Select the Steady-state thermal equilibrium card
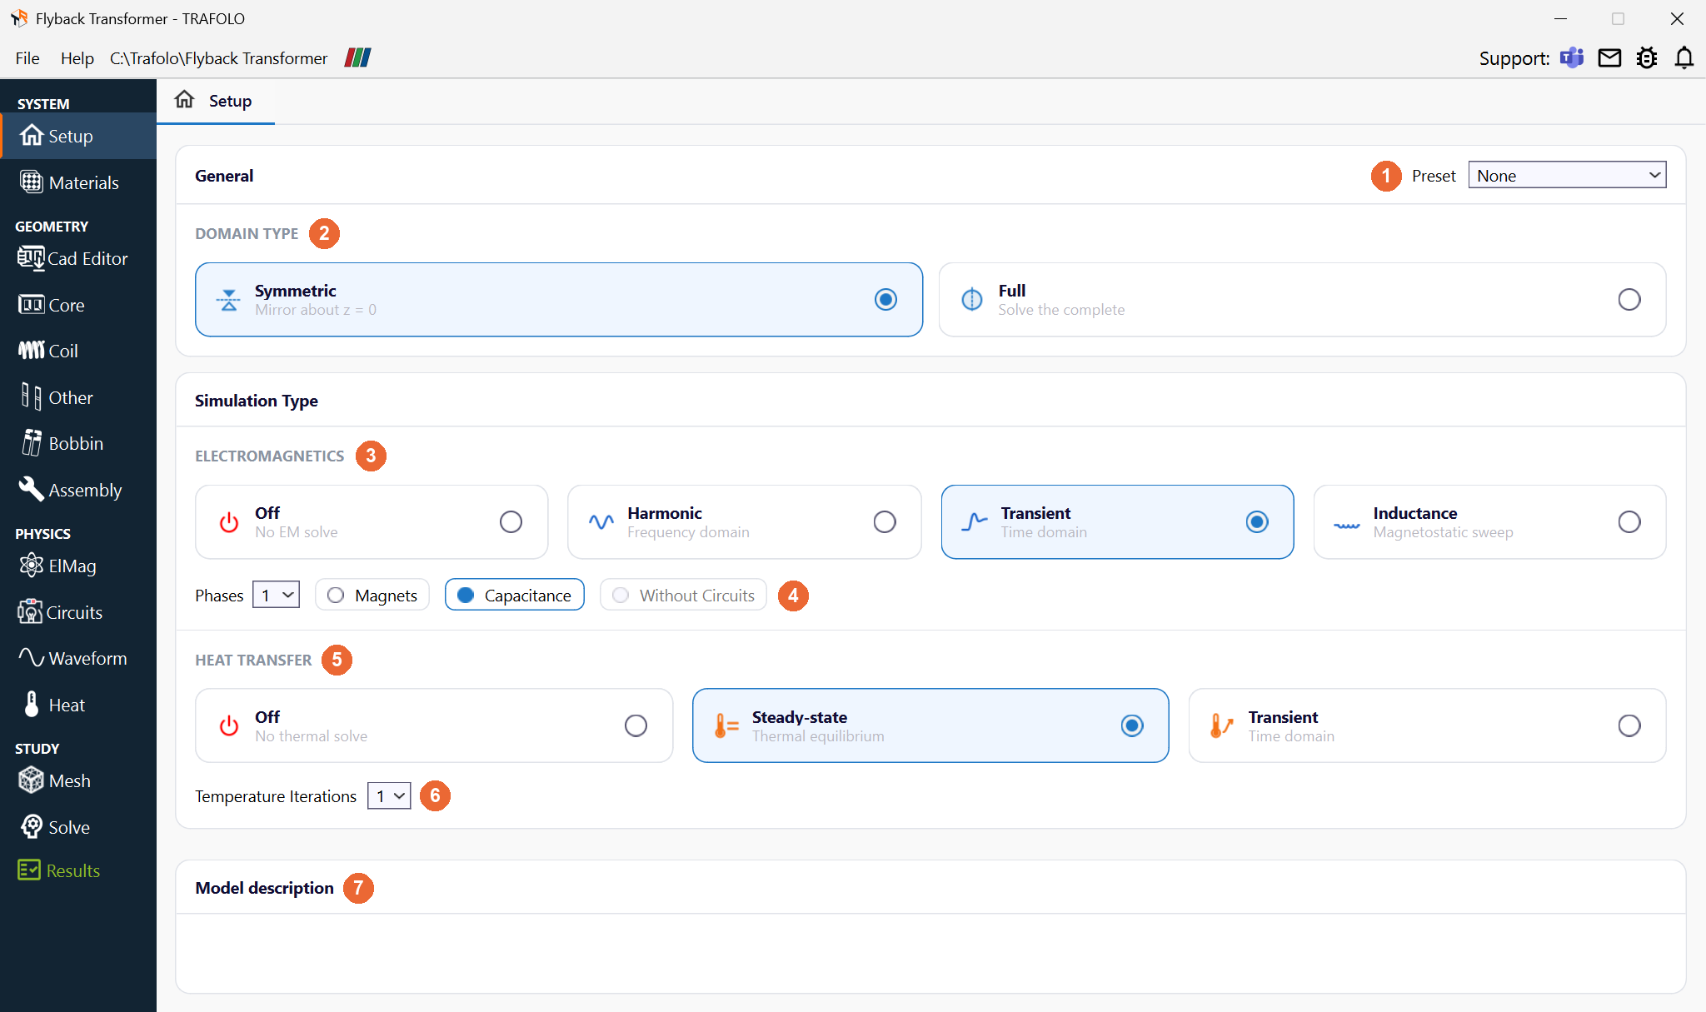 (x=930, y=726)
